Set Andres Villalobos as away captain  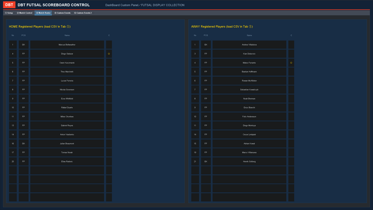[291, 45]
